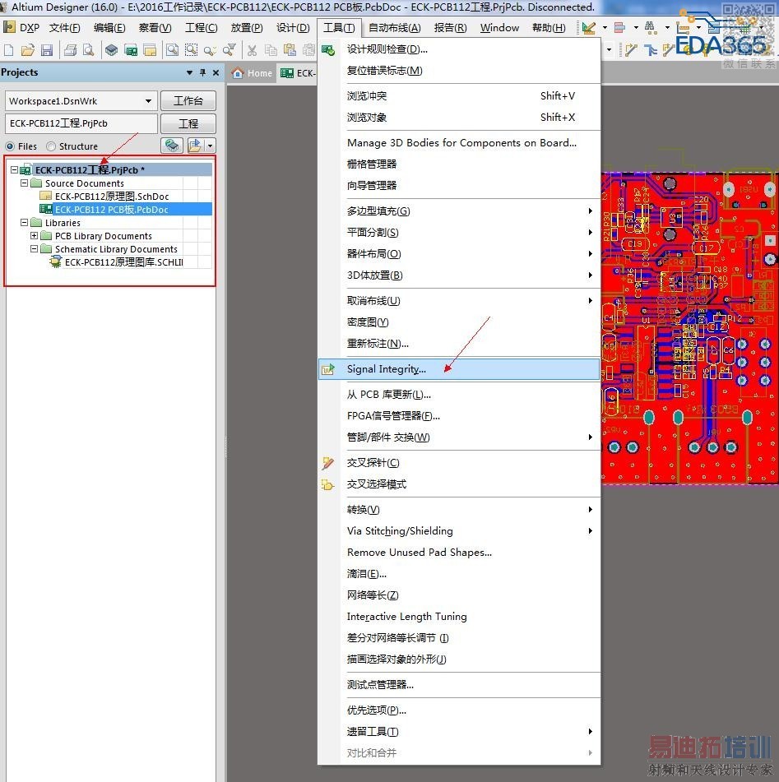Screen dimensions: 779x782
Task: Choose 优先选项(P)... menu entry
Action: pyautogui.click(x=459, y=710)
